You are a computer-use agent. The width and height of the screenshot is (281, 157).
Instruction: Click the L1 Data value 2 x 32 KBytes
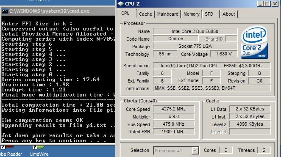[250, 109]
